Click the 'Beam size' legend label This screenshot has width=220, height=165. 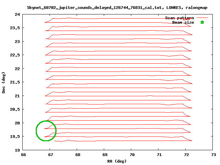183,22
